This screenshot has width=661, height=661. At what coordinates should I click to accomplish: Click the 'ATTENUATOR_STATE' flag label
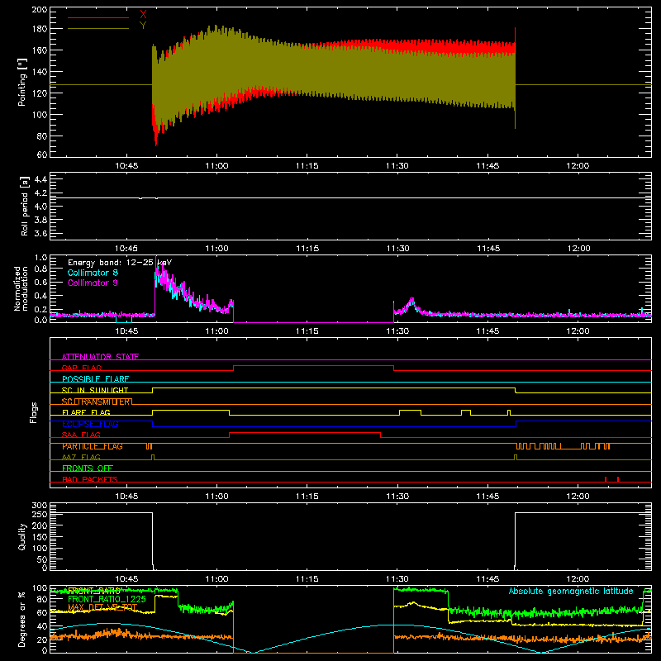pyautogui.click(x=100, y=357)
